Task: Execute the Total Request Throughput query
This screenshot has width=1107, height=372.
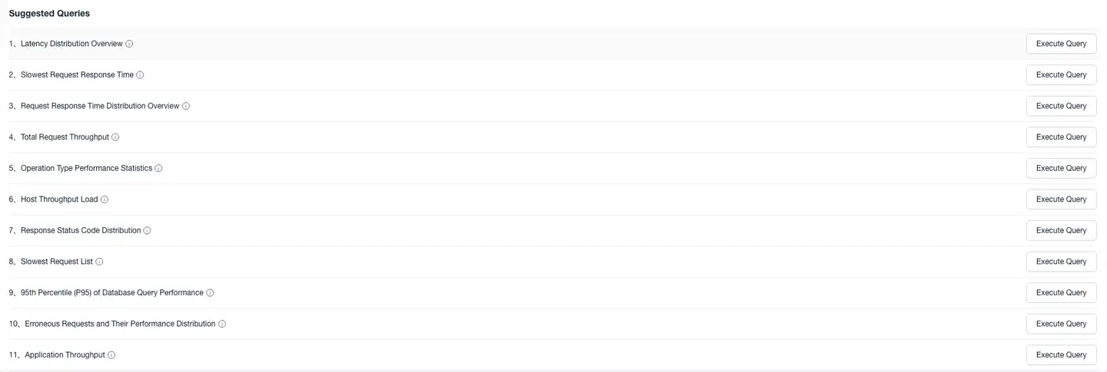Action: point(1061,137)
